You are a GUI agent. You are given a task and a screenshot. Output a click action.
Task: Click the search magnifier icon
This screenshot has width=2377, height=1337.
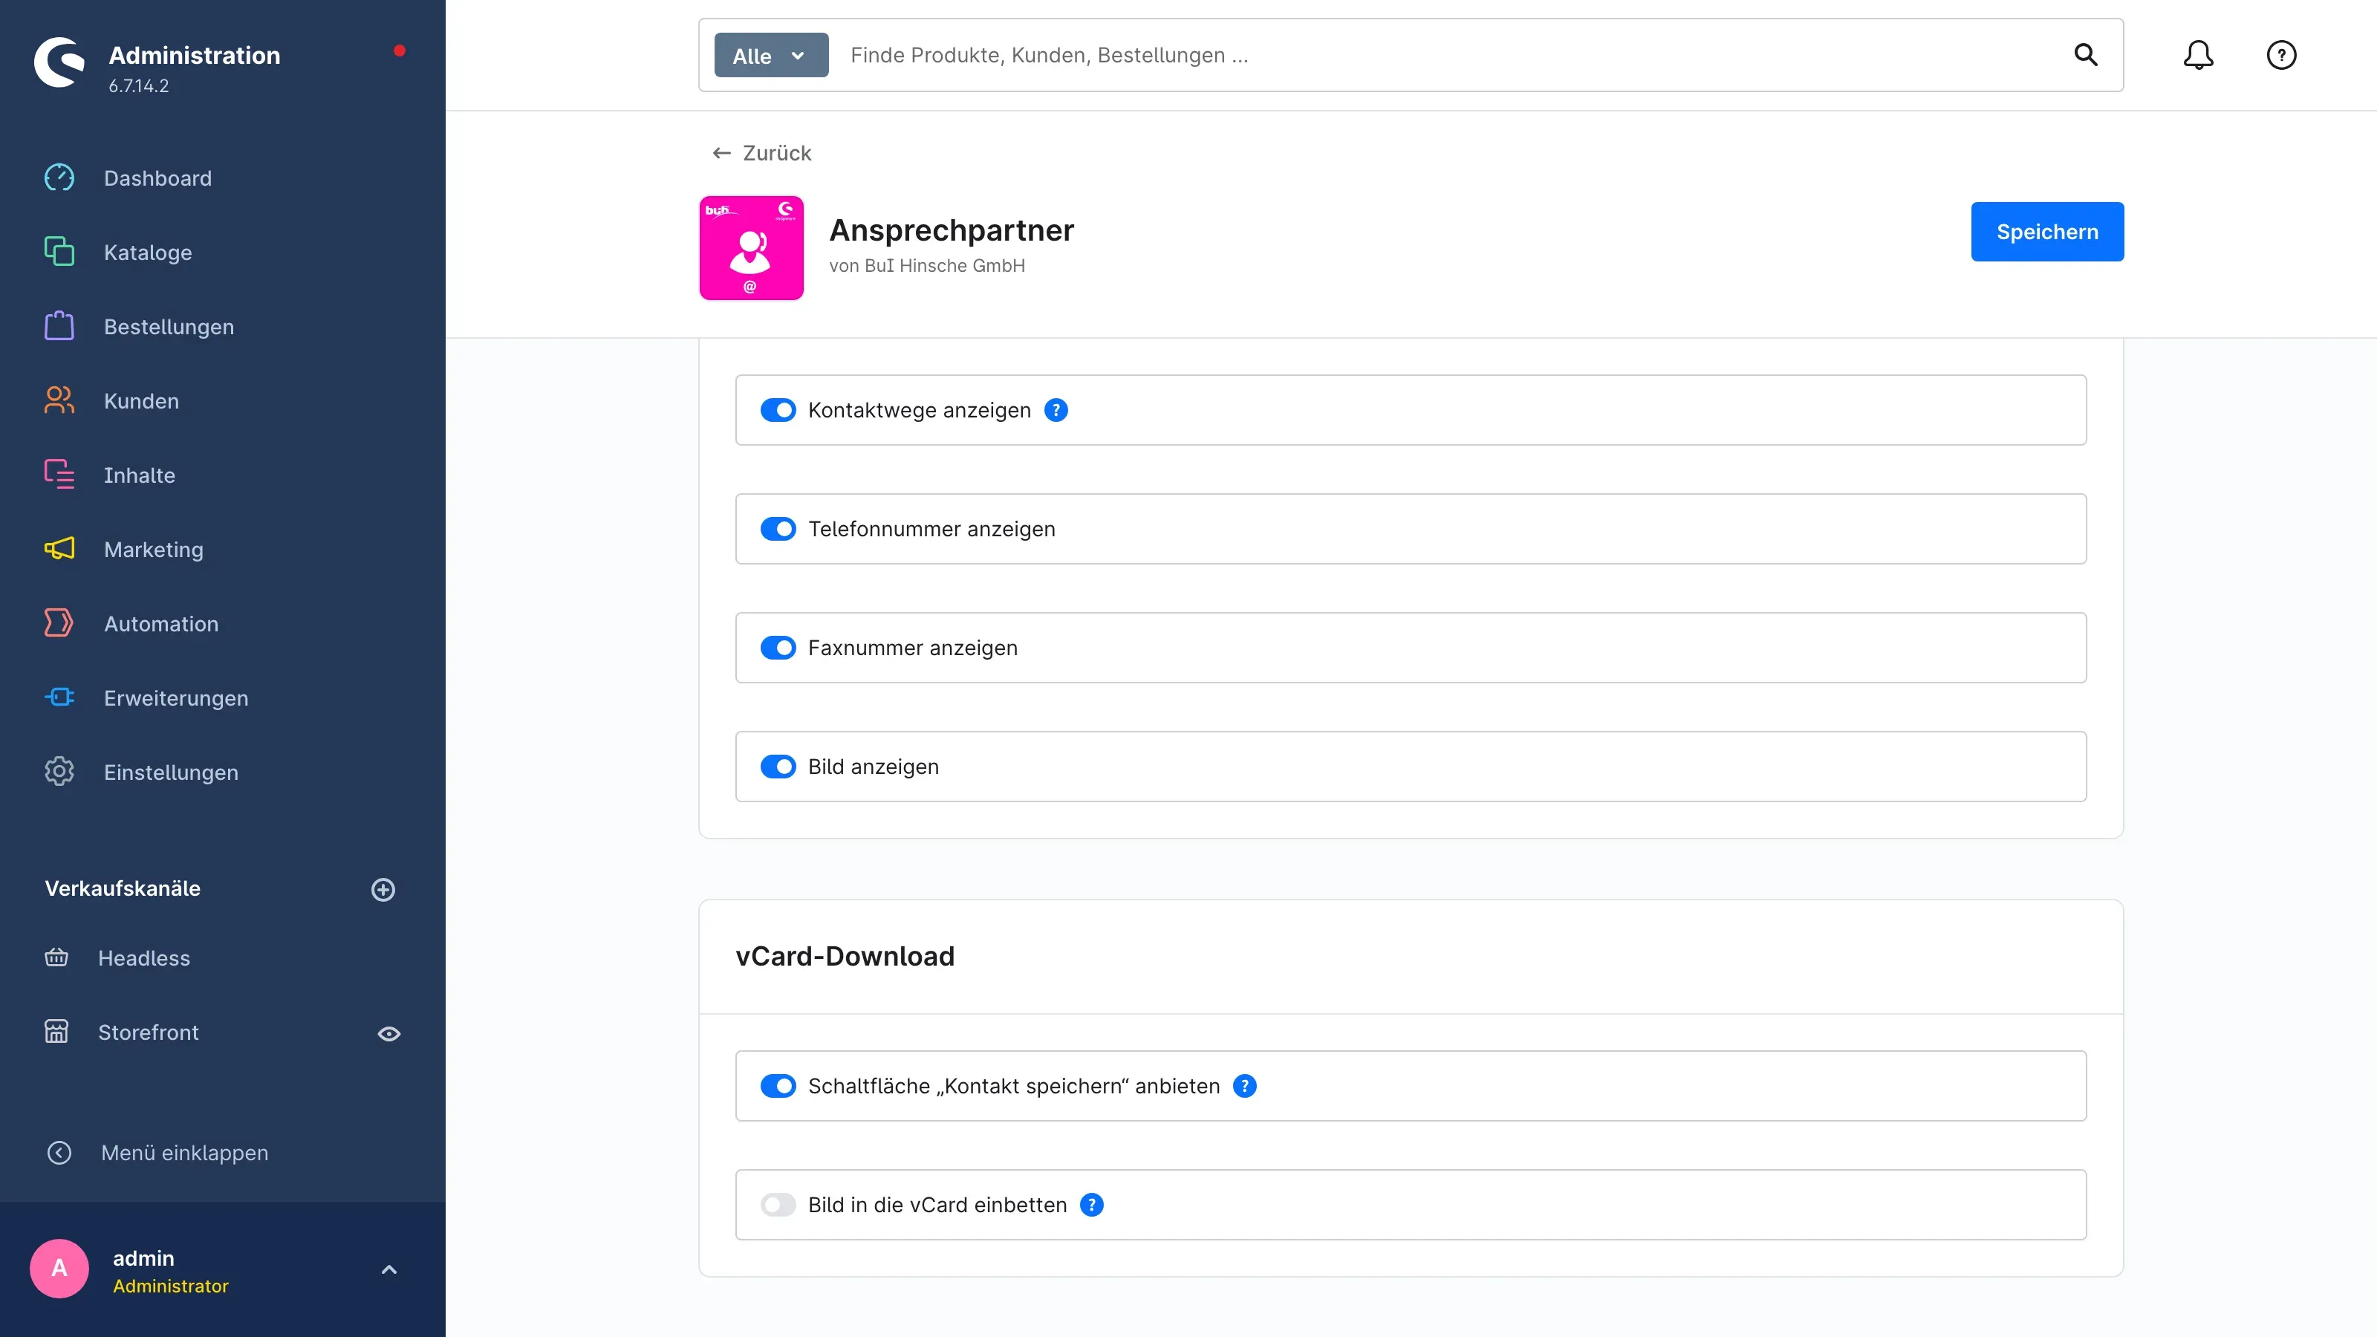(x=2085, y=56)
